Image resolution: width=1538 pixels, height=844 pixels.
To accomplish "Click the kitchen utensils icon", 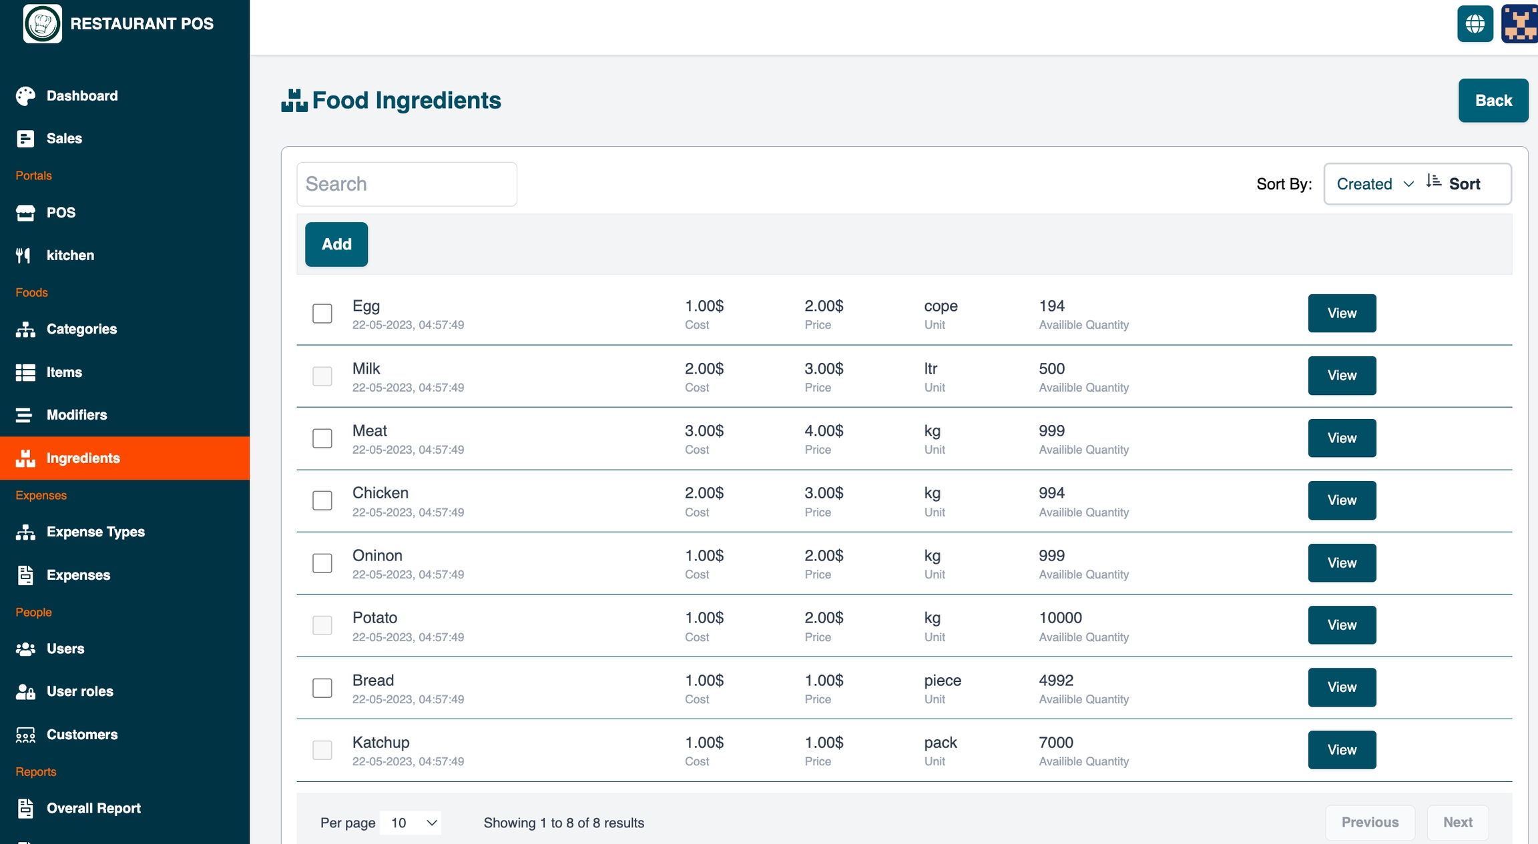I will [24, 256].
